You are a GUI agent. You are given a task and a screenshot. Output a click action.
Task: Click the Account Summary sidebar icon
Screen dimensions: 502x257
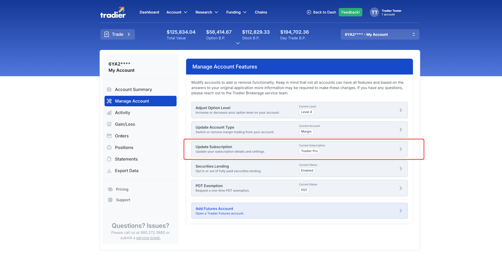click(109, 90)
